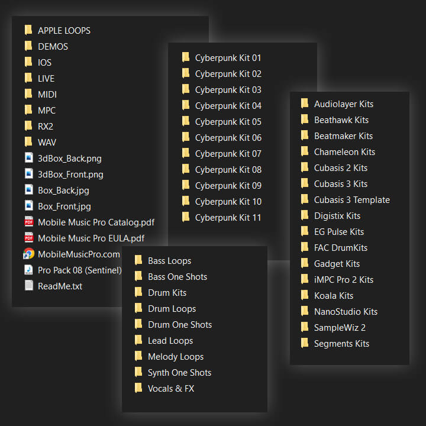This screenshot has height=426, width=426.
Task: Select Beathawk Kits folder name
Action: click(341, 120)
